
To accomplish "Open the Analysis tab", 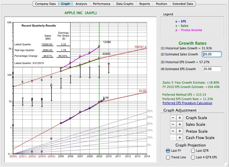I will [81, 4].
